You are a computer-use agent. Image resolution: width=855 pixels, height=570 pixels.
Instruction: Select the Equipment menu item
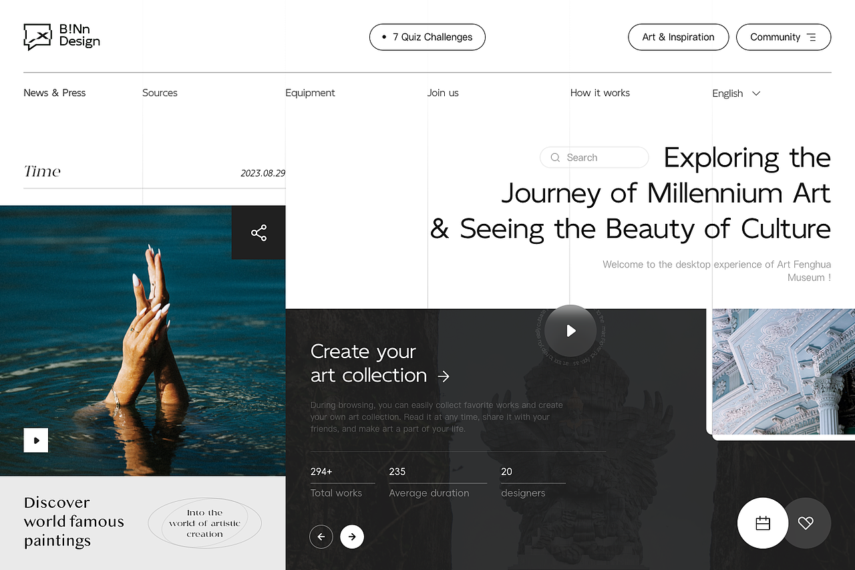310,93
